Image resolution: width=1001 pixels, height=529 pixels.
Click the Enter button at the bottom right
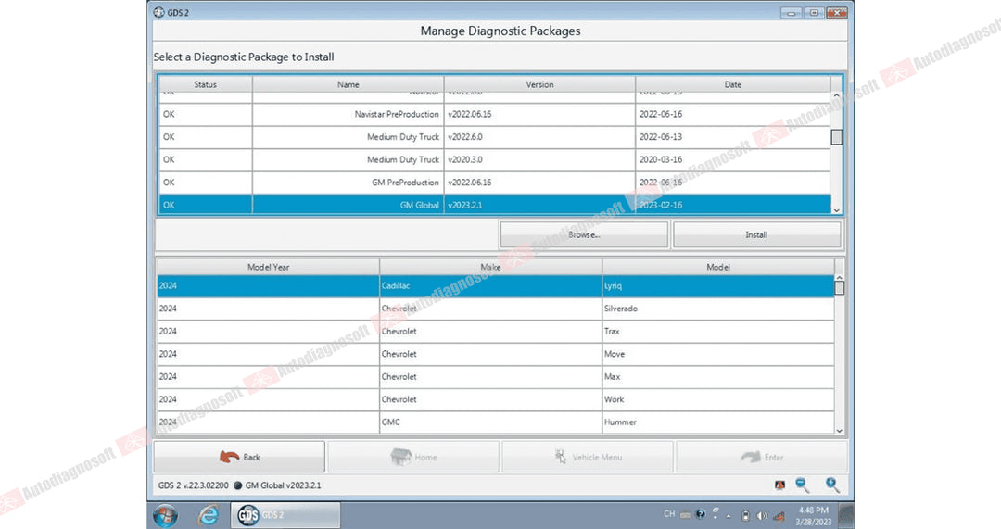(x=762, y=457)
